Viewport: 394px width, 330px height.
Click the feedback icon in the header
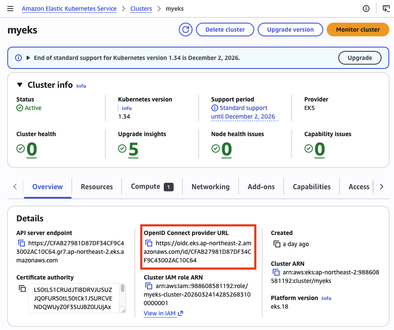385,8
